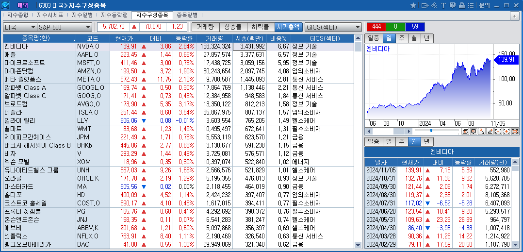Viewport: 523px width, 252px height.
Task: Open the font size T icon
Action: coord(443,5)
